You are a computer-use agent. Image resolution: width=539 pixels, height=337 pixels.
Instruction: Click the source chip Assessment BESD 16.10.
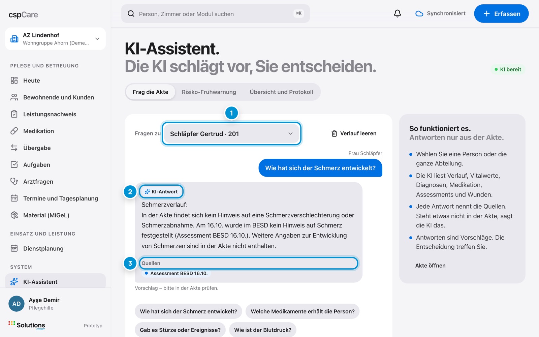176,273
